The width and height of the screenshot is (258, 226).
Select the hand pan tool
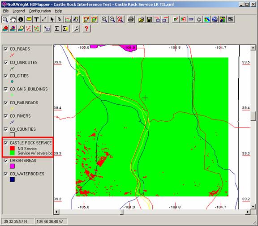click(13, 19)
